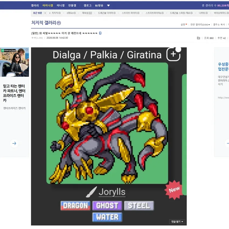Click the ad info icon on Enterprise banner
The height and width of the screenshot is (229, 229).
click(x=27, y=50)
